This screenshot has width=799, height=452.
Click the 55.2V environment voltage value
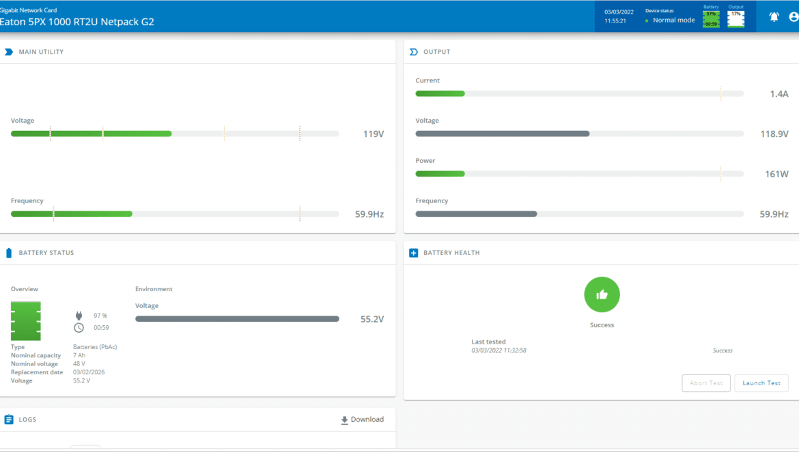(372, 319)
